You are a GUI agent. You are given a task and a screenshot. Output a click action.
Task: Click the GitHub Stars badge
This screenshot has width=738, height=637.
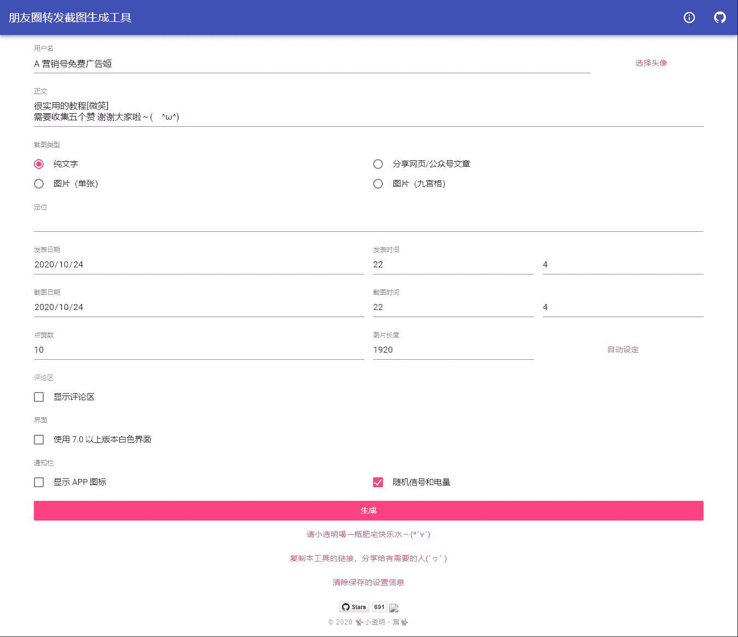[x=354, y=607]
